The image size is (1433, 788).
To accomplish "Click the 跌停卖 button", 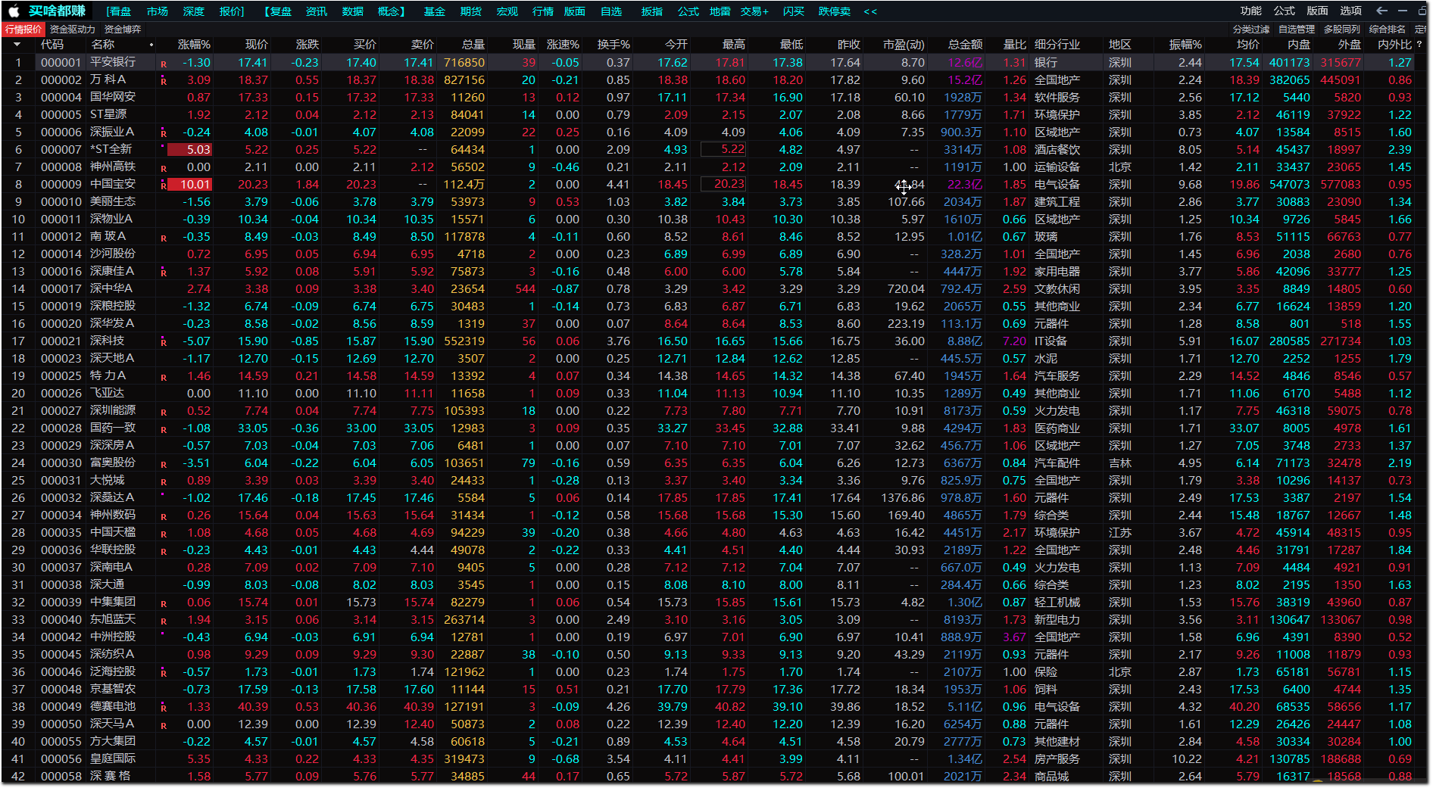I will point(835,11).
